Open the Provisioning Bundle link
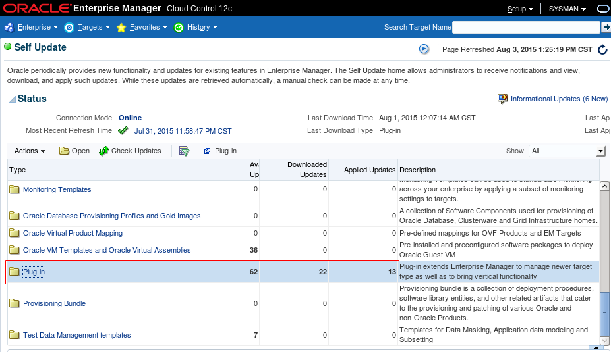 tap(54, 303)
